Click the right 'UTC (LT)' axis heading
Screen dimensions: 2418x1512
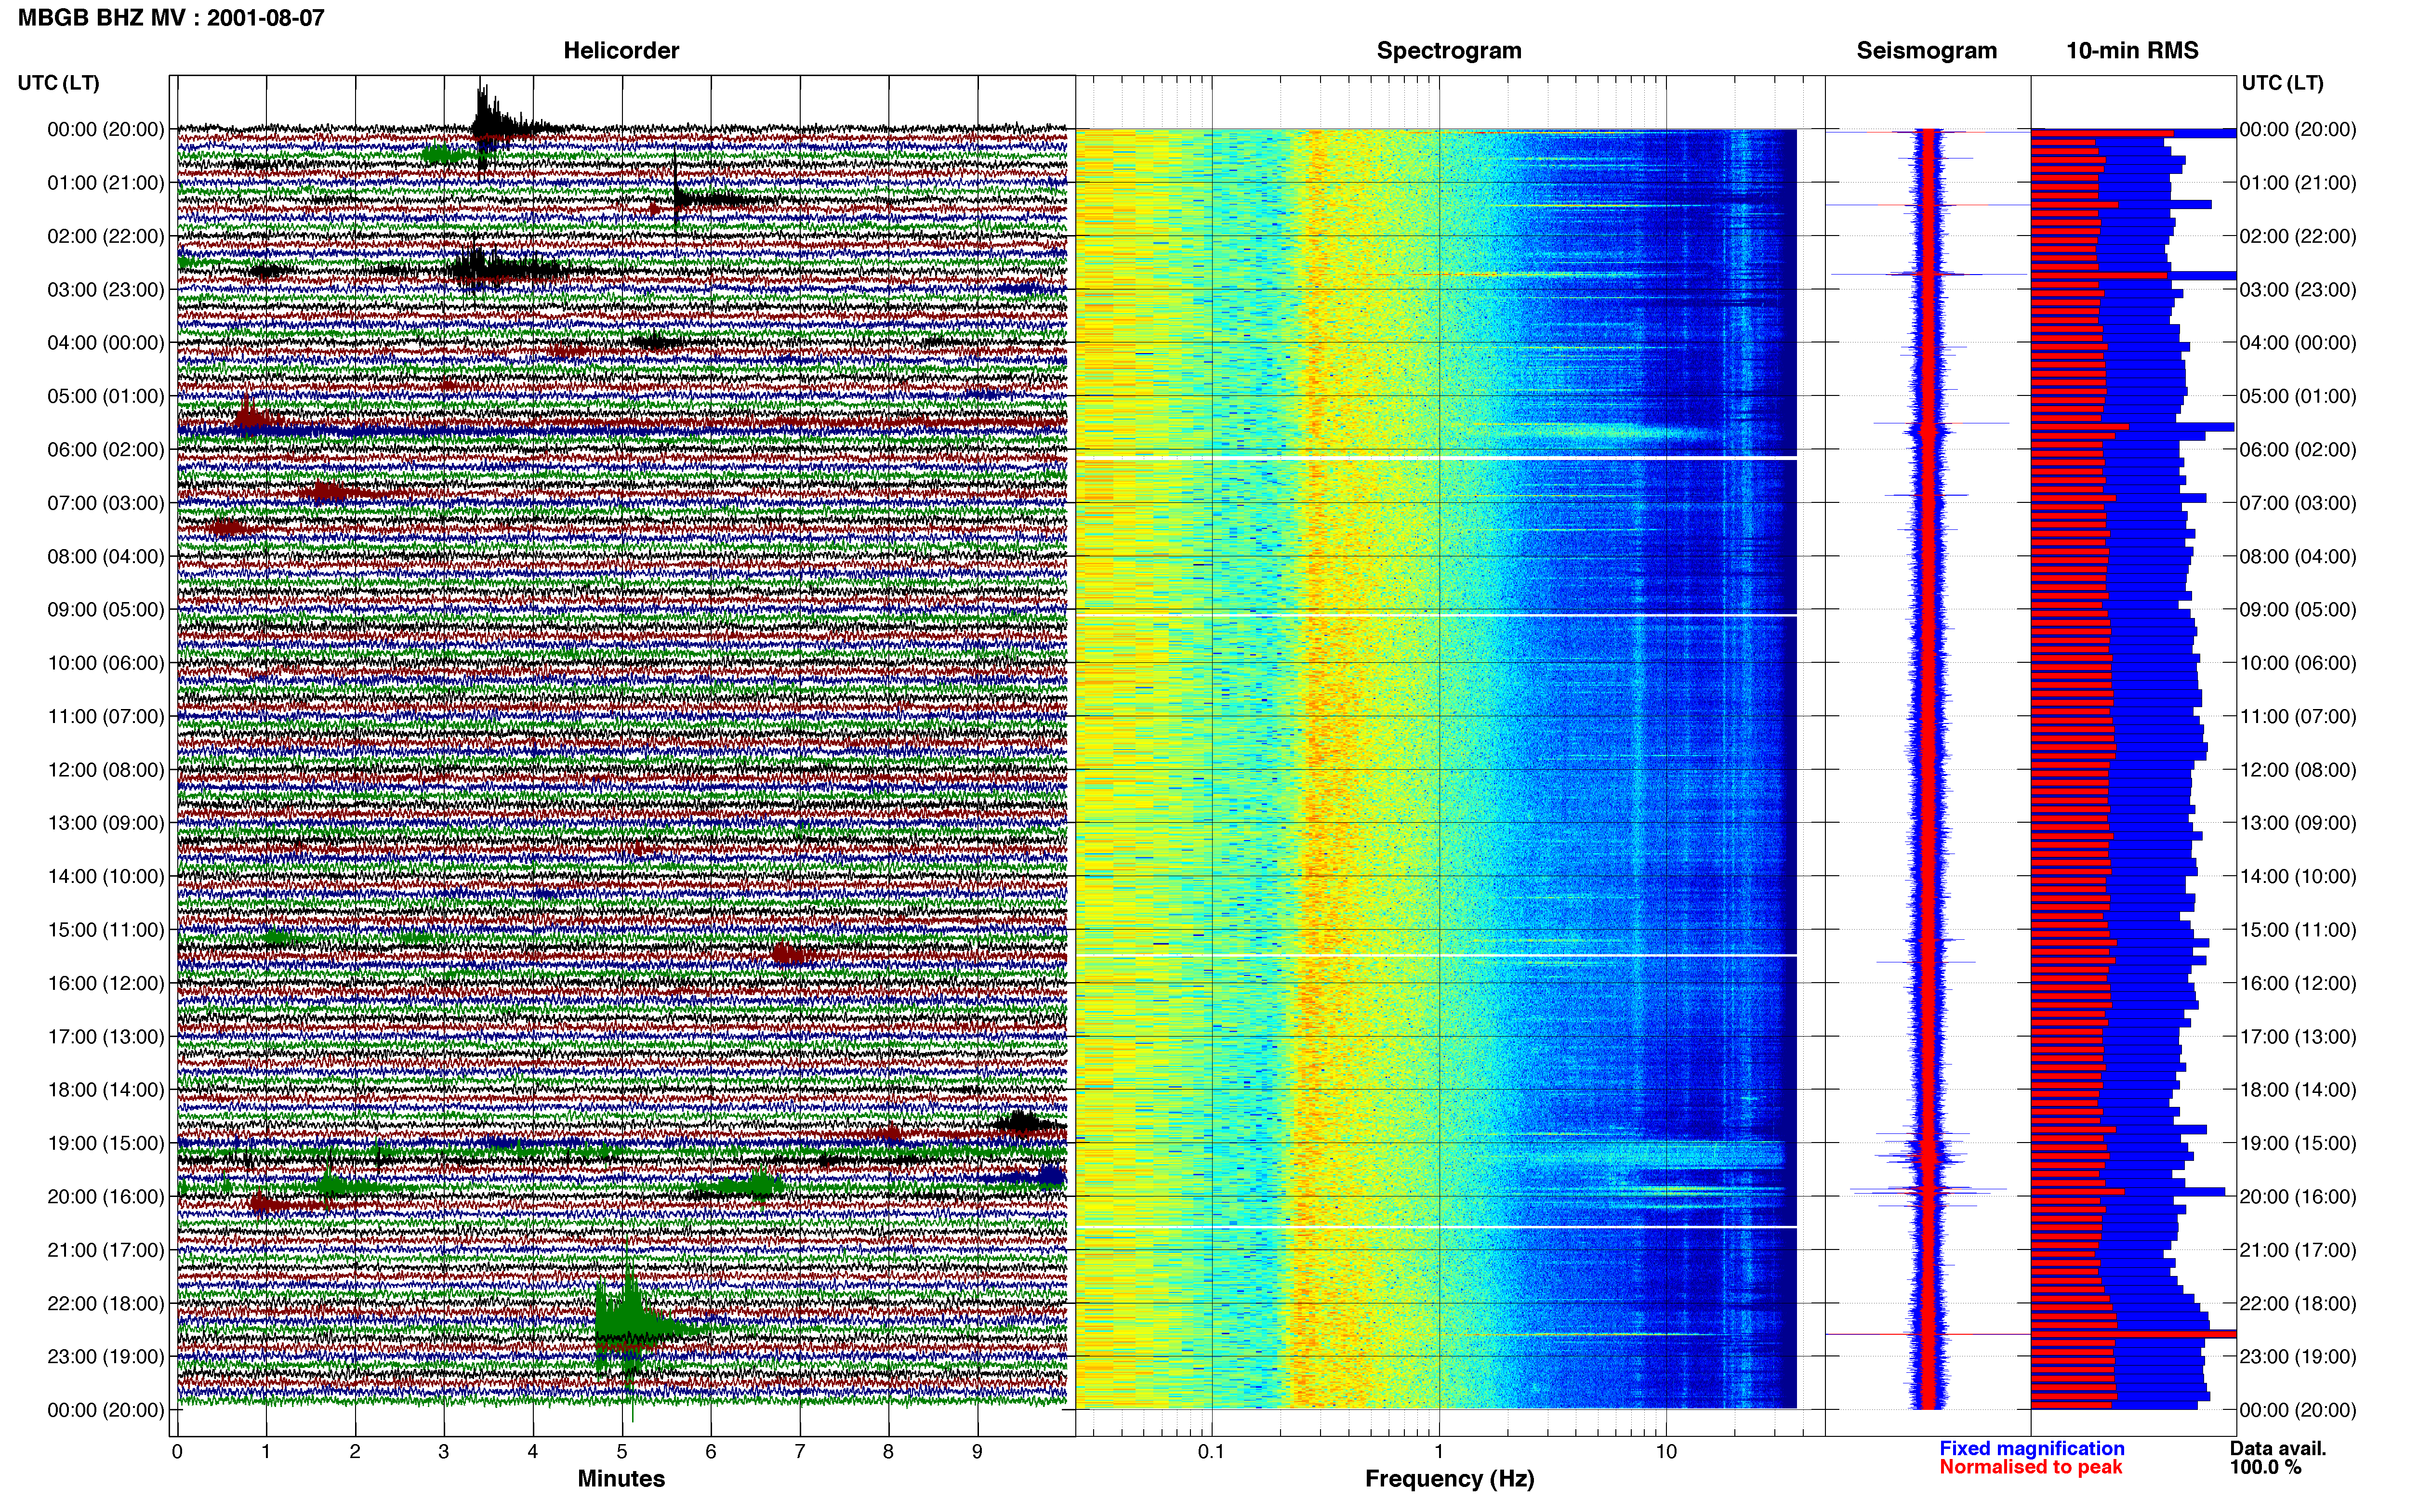[2282, 82]
